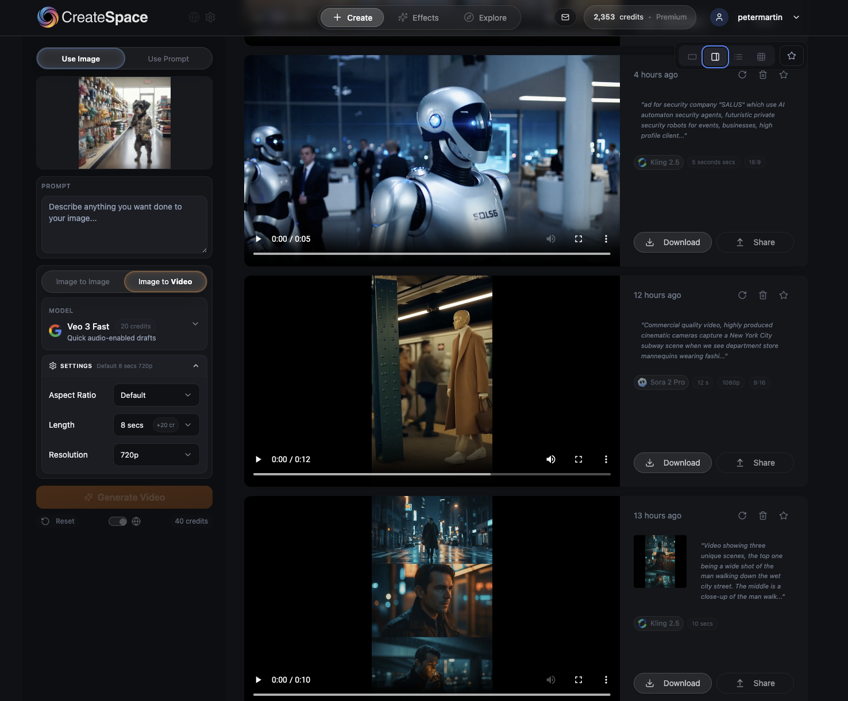
Task: Open the header gear settings icon
Action: (210, 17)
